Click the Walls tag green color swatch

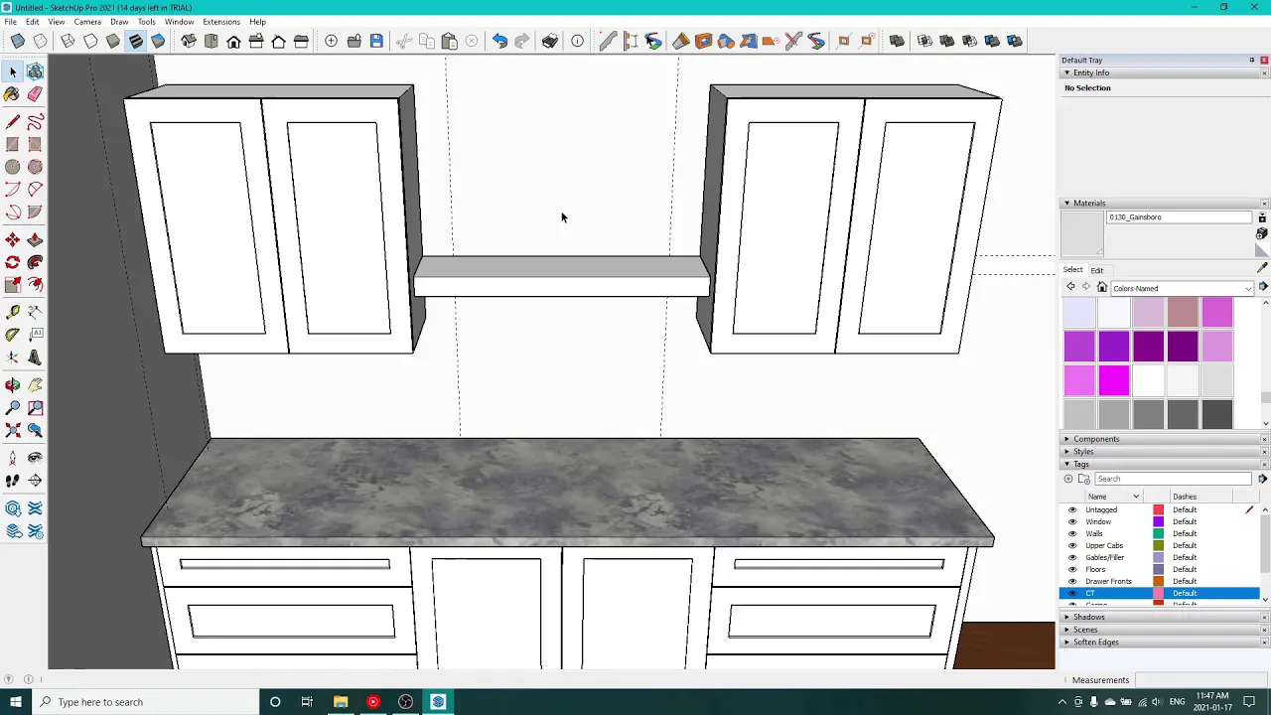[1158, 533]
